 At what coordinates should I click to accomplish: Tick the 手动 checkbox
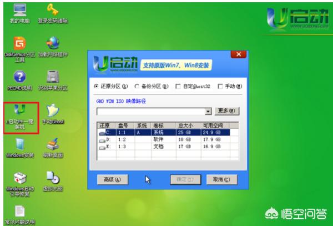(x=220, y=87)
